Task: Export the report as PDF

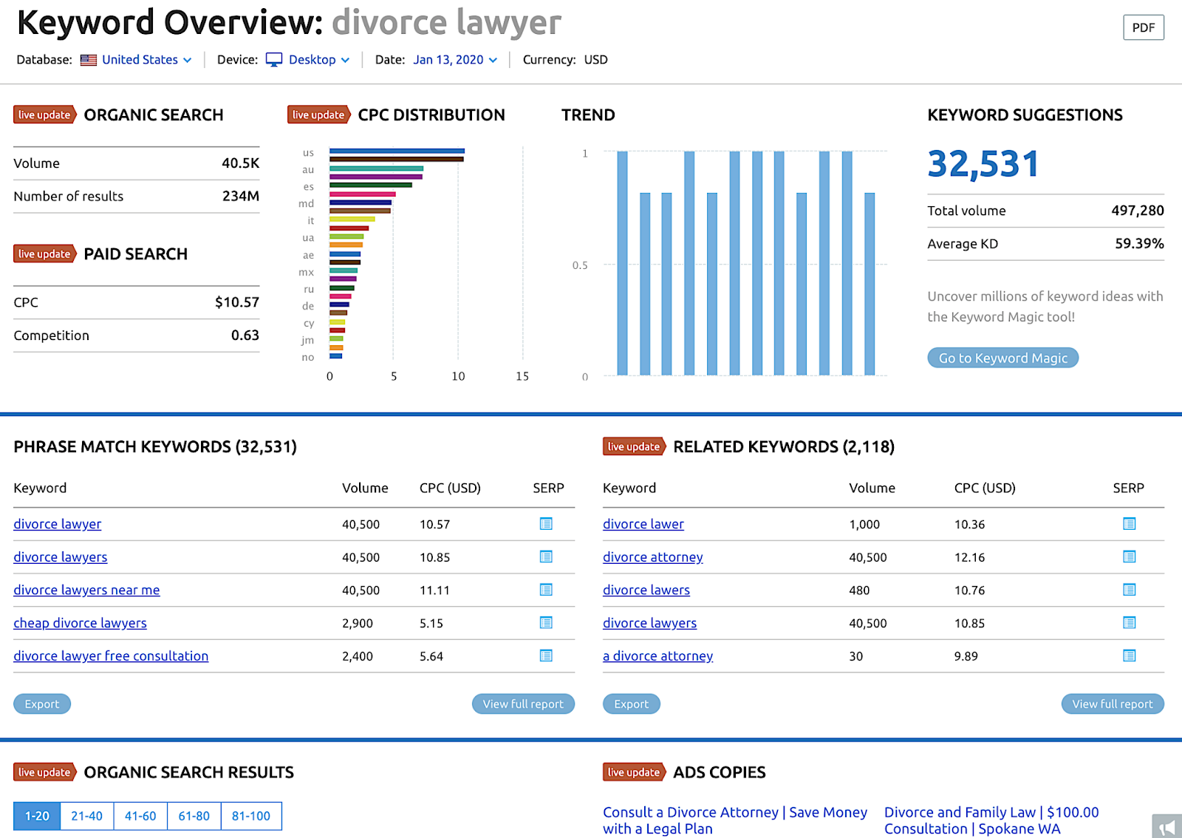Action: pos(1143,27)
